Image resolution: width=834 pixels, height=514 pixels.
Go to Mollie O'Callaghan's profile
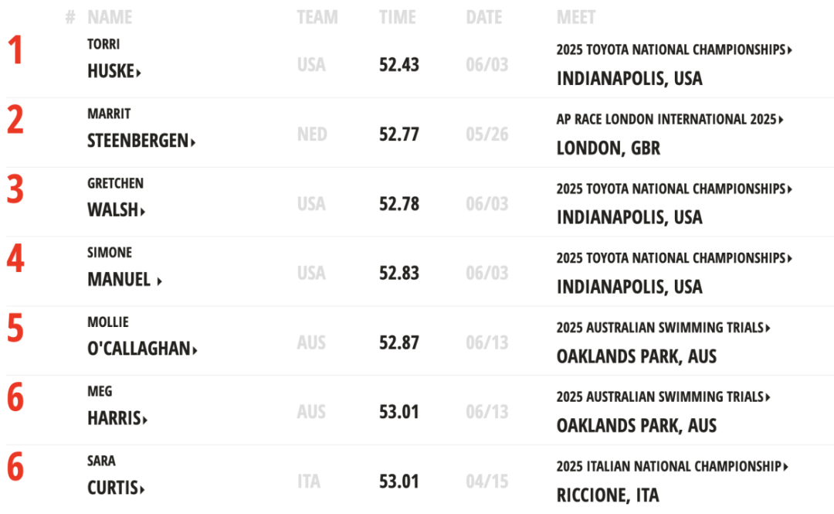(x=143, y=349)
